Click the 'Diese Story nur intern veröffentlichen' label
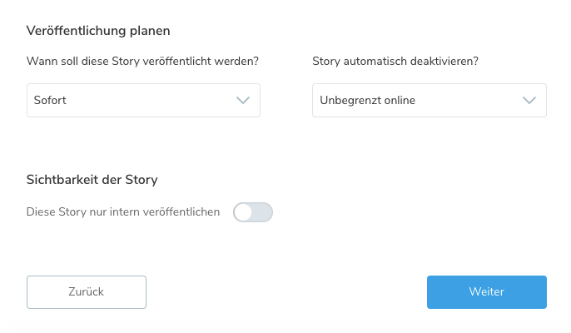 click(123, 212)
